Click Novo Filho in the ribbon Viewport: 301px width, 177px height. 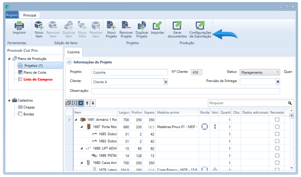82,29
